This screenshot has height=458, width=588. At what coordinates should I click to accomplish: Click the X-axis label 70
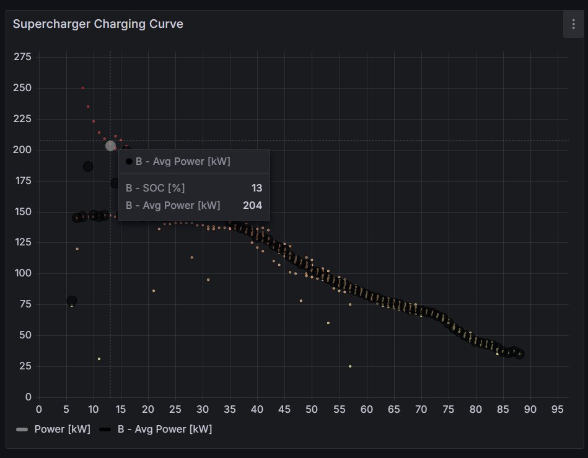click(421, 409)
